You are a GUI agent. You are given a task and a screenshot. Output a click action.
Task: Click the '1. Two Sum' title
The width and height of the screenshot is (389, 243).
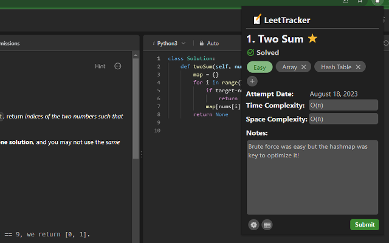coord(275,39)
